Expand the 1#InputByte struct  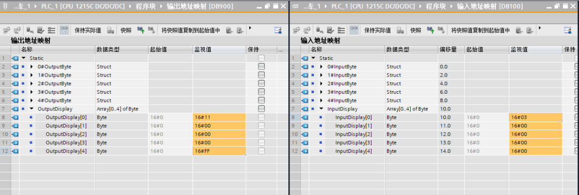[321, 76]
